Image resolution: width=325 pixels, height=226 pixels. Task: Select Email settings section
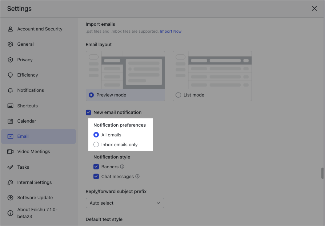point(39,136)
